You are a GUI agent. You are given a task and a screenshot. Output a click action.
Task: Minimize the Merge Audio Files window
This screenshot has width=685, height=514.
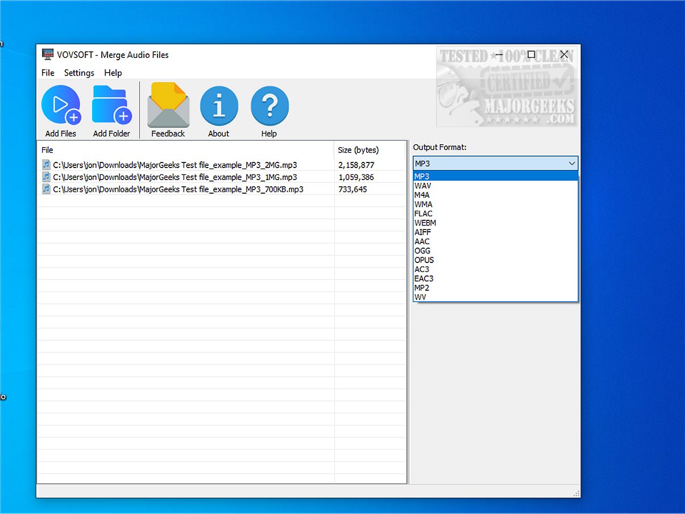pos(499,55)
